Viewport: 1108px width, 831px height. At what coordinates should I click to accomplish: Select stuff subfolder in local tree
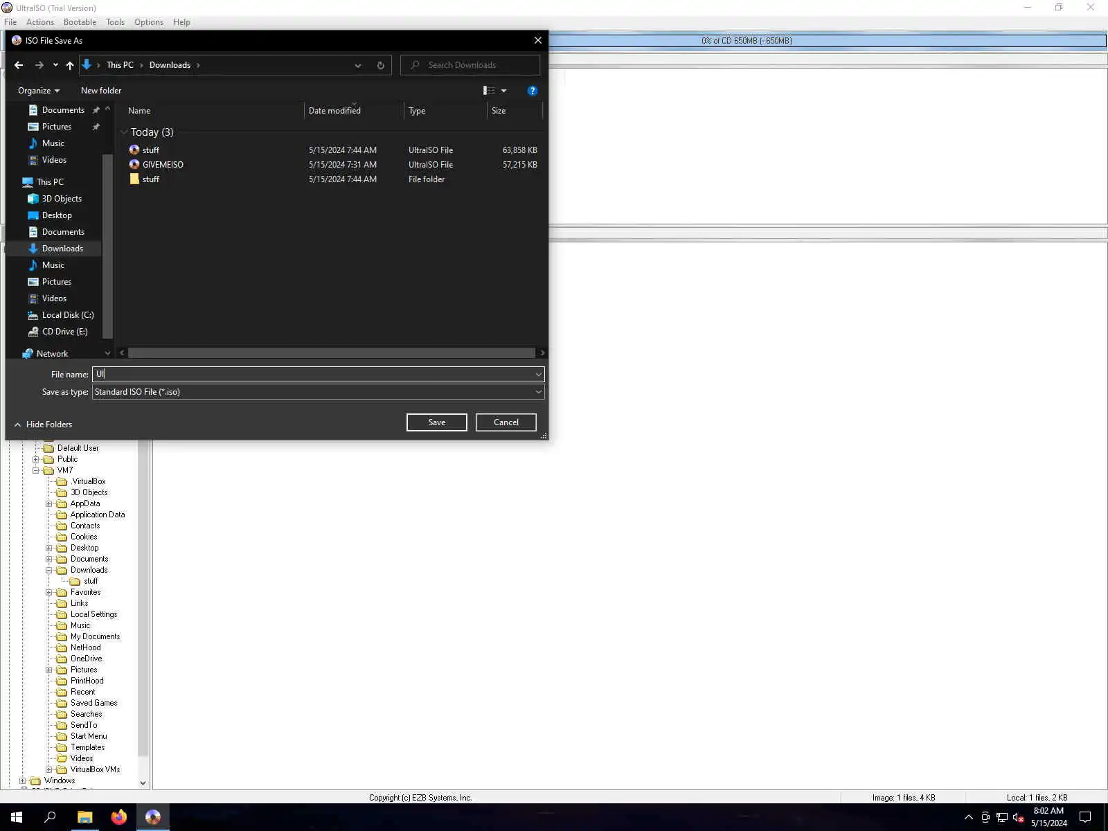click(91, 581)
